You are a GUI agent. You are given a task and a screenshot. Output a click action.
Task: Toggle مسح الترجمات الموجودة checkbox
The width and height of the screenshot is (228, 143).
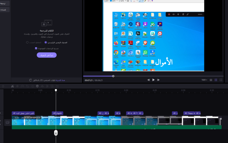point(36,48)
